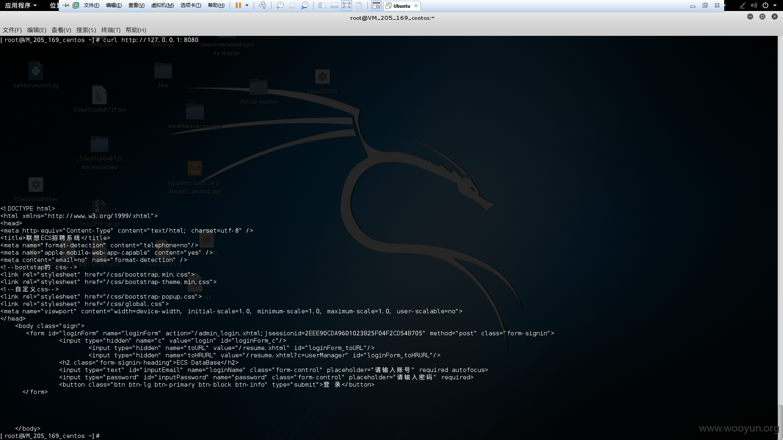783x440 pixels.
Task: Click the power icon in top panel
Action: (x=765, y=5)
